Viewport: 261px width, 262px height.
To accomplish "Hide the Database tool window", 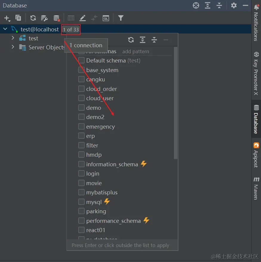I will 245,5.
